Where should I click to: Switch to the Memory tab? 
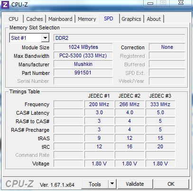pyautogui.click(x=87, y=19)
